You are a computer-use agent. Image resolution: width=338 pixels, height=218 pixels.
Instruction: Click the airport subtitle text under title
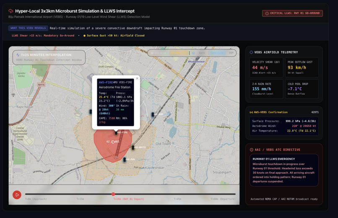[79, 17]
